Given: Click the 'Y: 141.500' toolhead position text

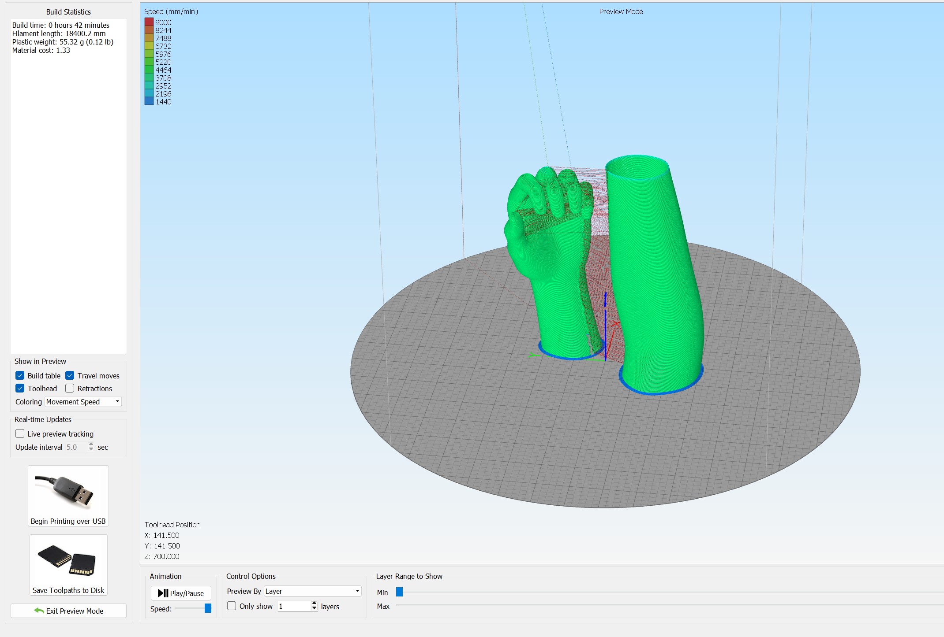Looking at the screenshot, I should click(162, 546).
